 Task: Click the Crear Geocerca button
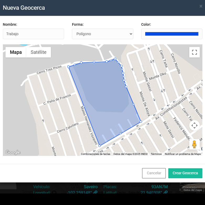pyautogui.click(x=185, y=173)
